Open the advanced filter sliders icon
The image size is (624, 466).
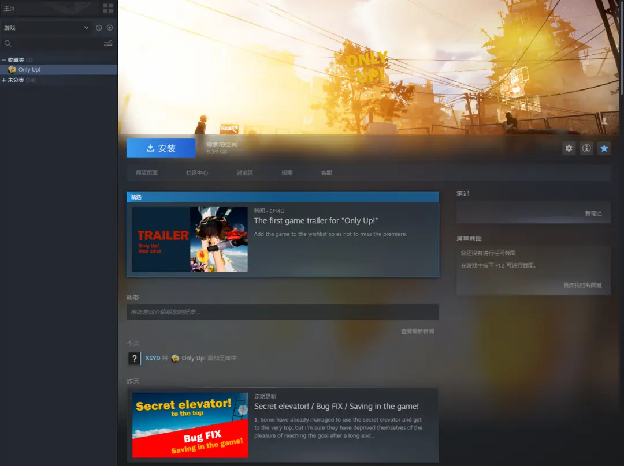coord(108,43)
